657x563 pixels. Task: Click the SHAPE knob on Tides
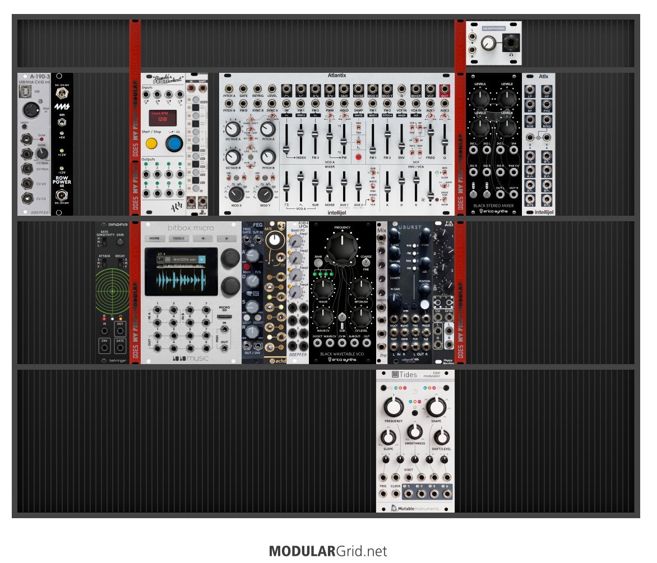pyautogui.click(x=436, y=407)
